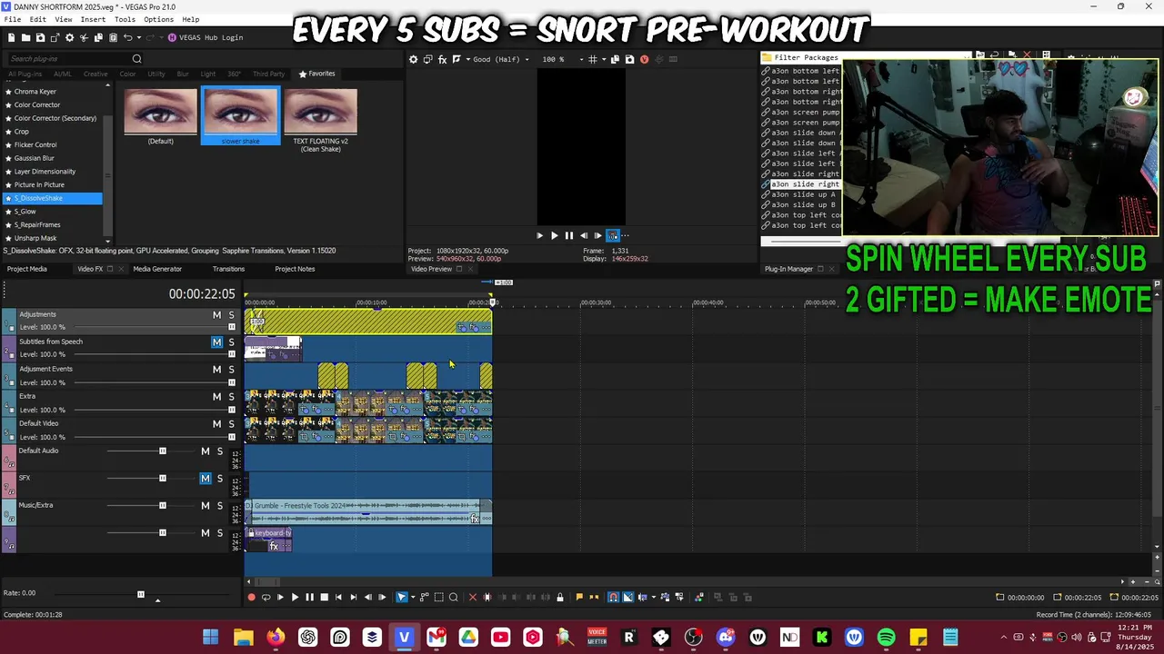This screenshot has width=1164, height=654.
Task: Select the (Default) preset thumbnail
Action: tap(161, 116)
